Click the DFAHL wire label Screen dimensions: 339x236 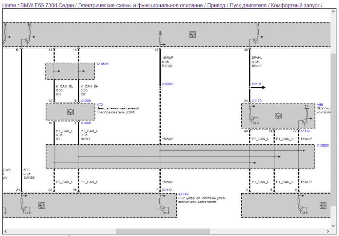click(x=257, y=58)
